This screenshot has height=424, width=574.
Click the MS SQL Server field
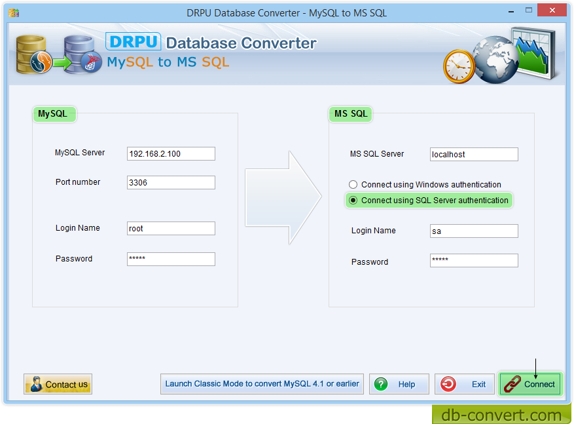(474, 154)
